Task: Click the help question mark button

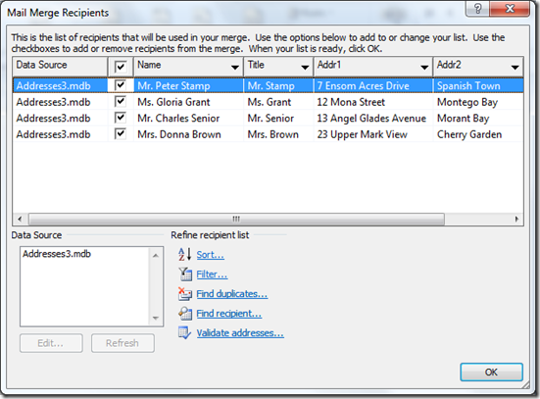Action: (x=477, y=9)
